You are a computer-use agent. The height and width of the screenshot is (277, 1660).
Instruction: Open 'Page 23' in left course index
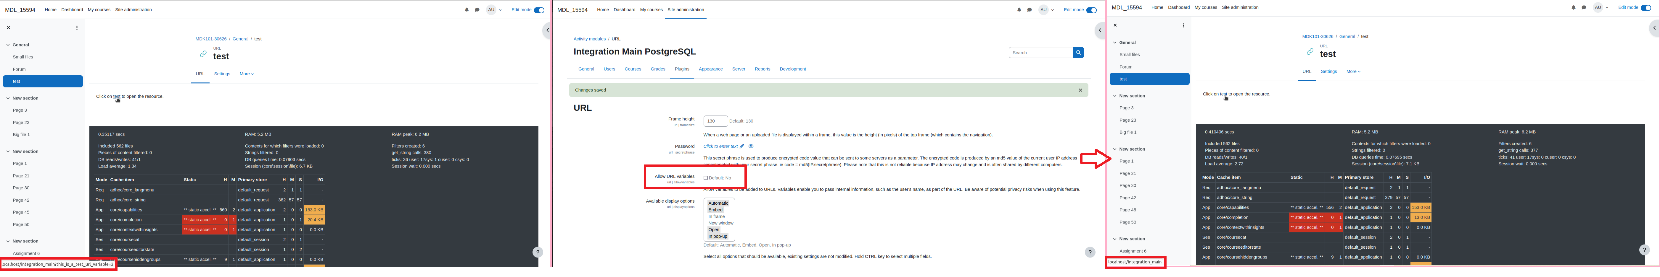pos(21,123)
